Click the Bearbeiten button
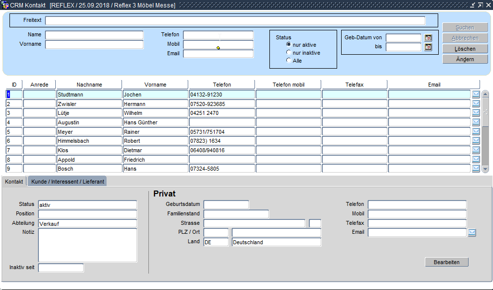The width and height of the screenshot is (493, 290). [446, 262]
